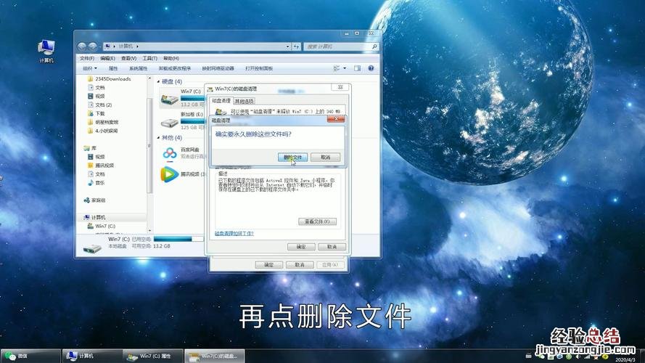The image size is (645, 363).
Task: Click 取消 in the delete confirmation dialog
Action: [x=325, y=158]
